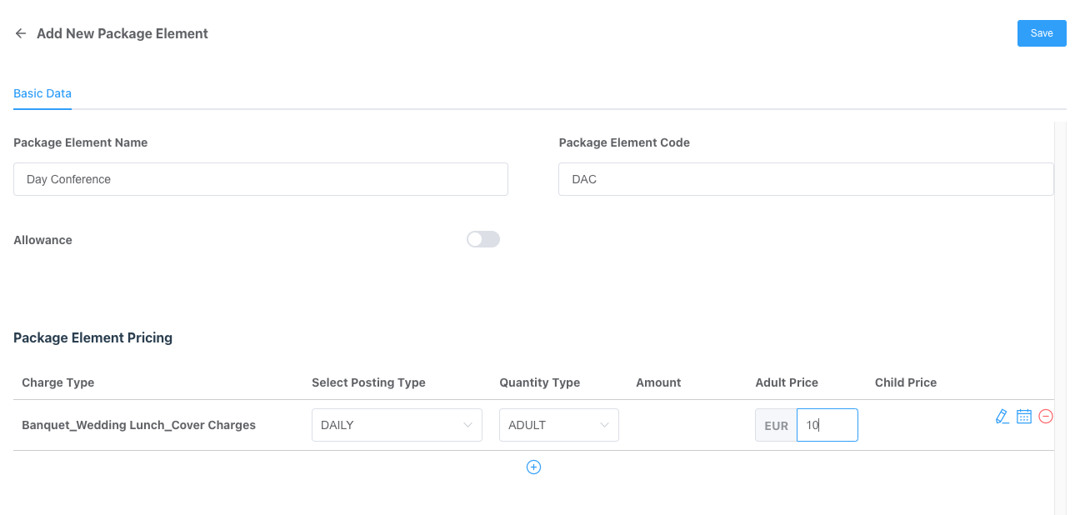Open the DAILY posting type dropdown

pos(397,425)
